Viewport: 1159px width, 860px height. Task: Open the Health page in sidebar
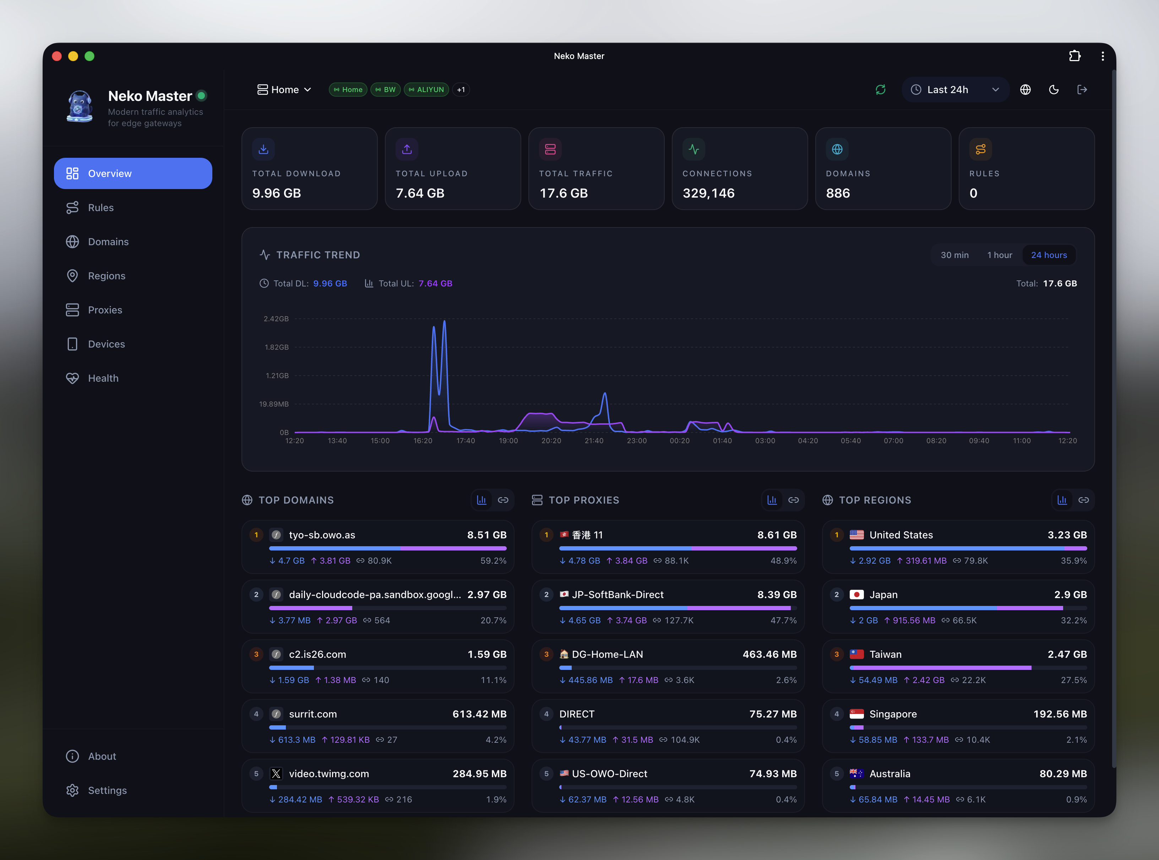(x=103, y=378)
